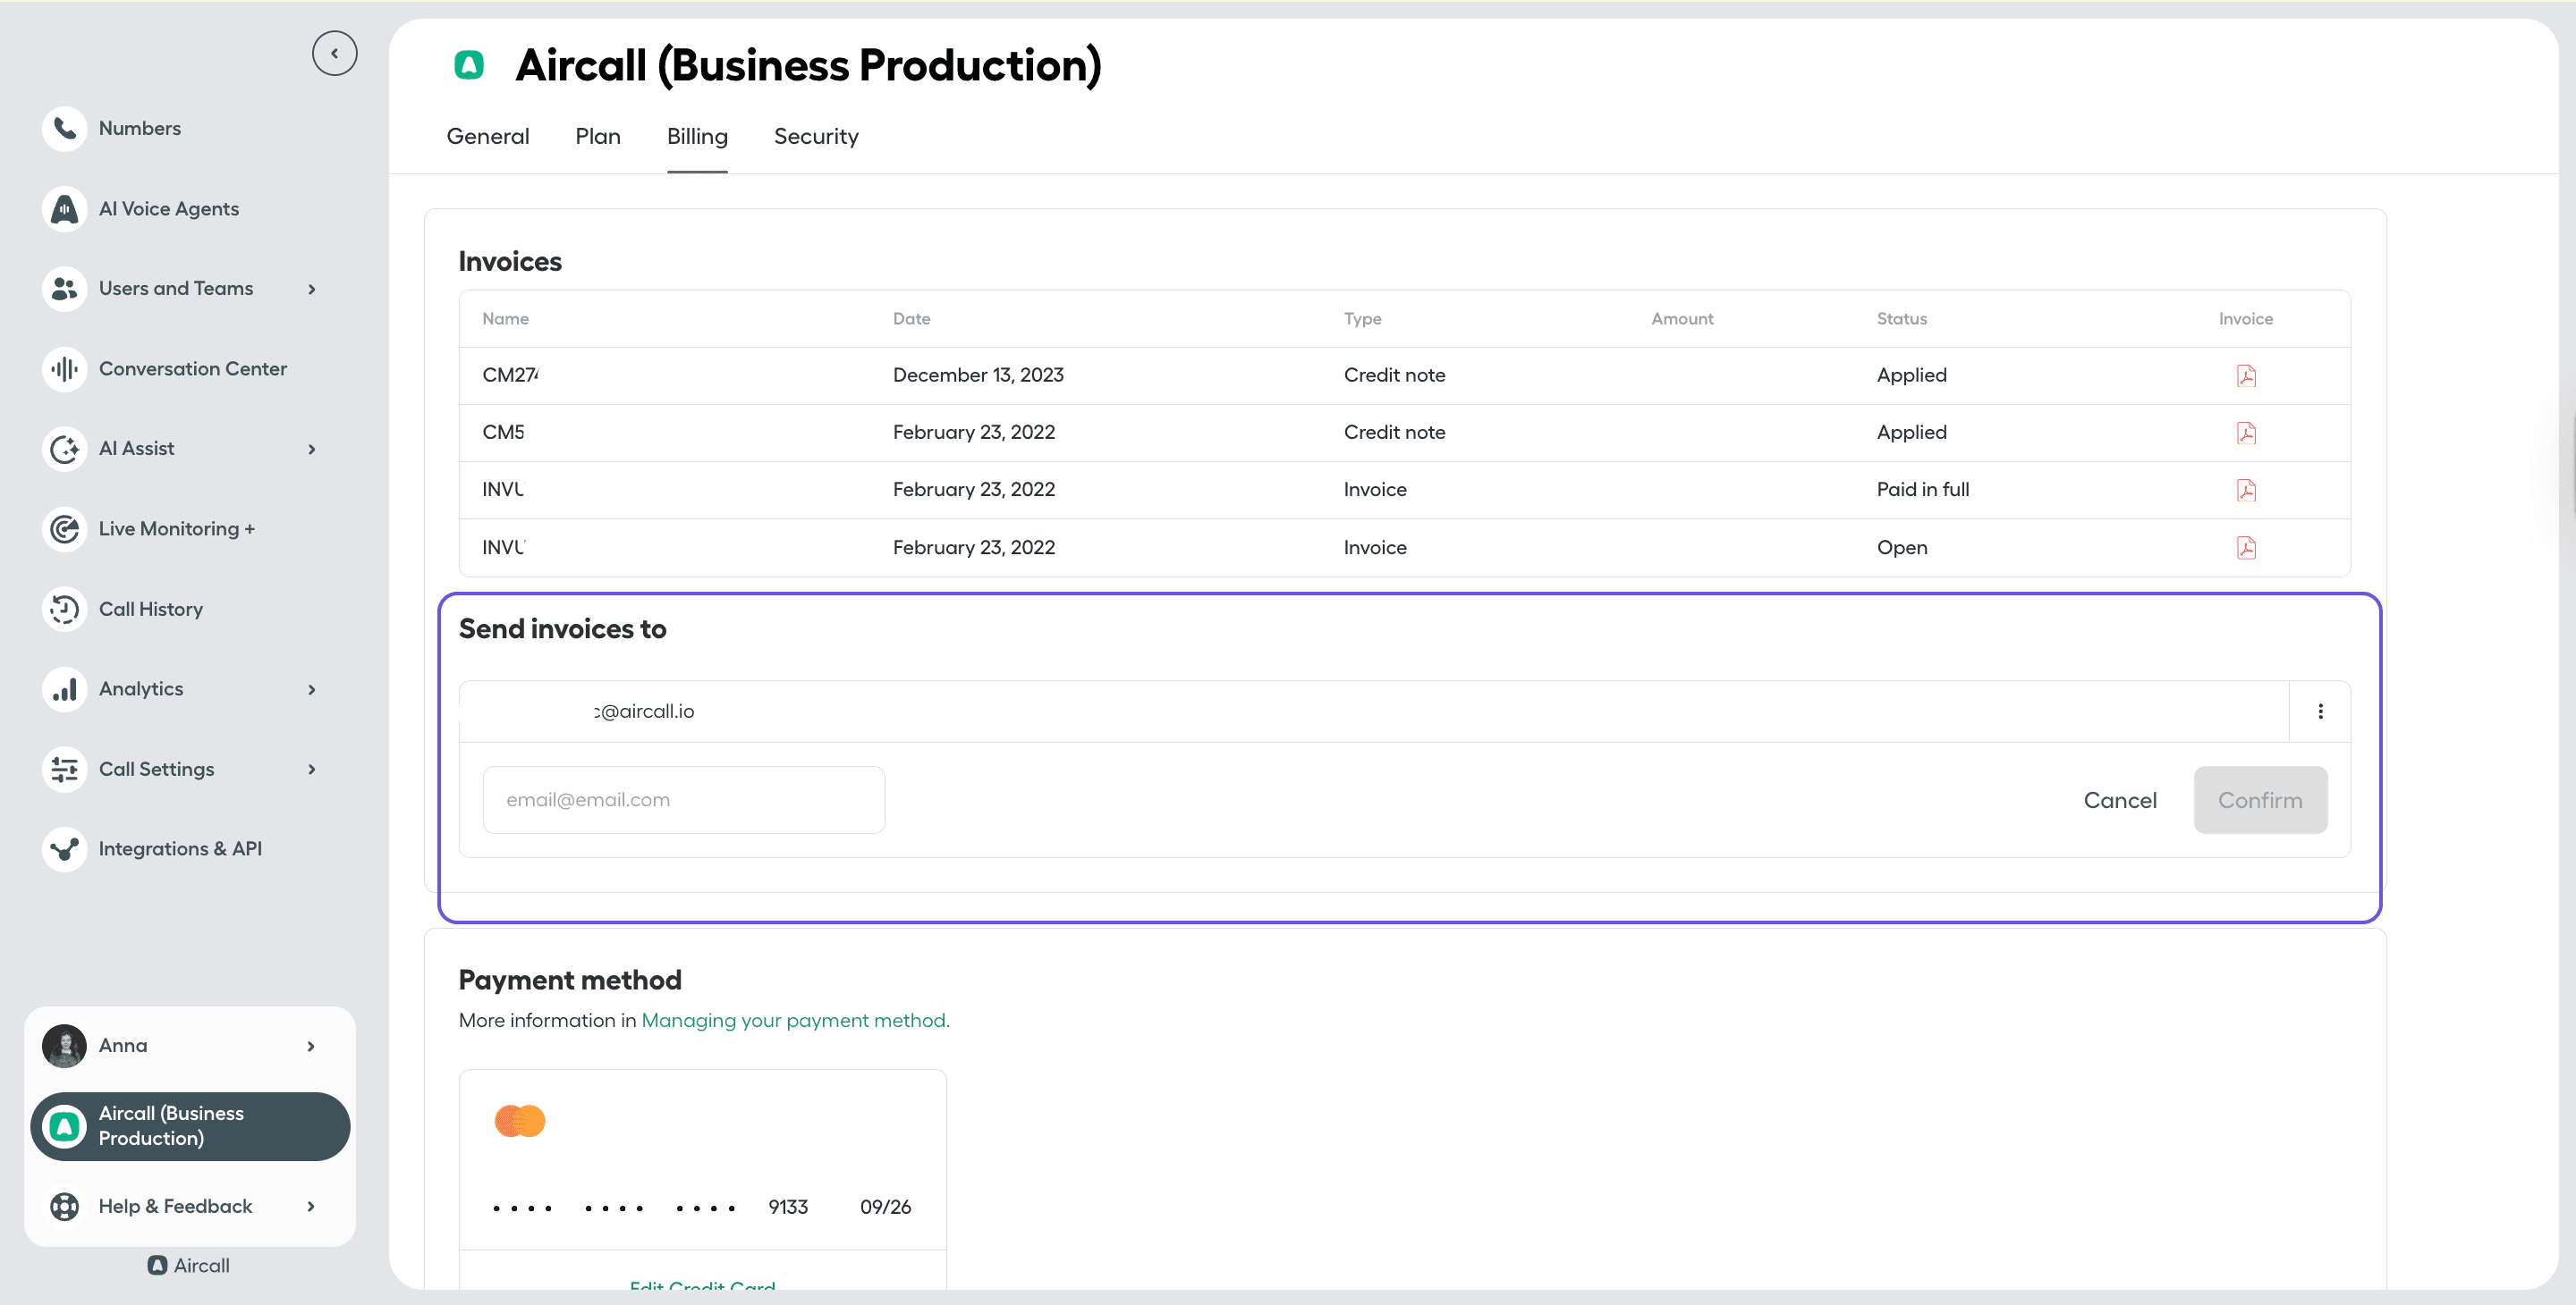Focus the email@email.com input field

click(x=683, y=800)
